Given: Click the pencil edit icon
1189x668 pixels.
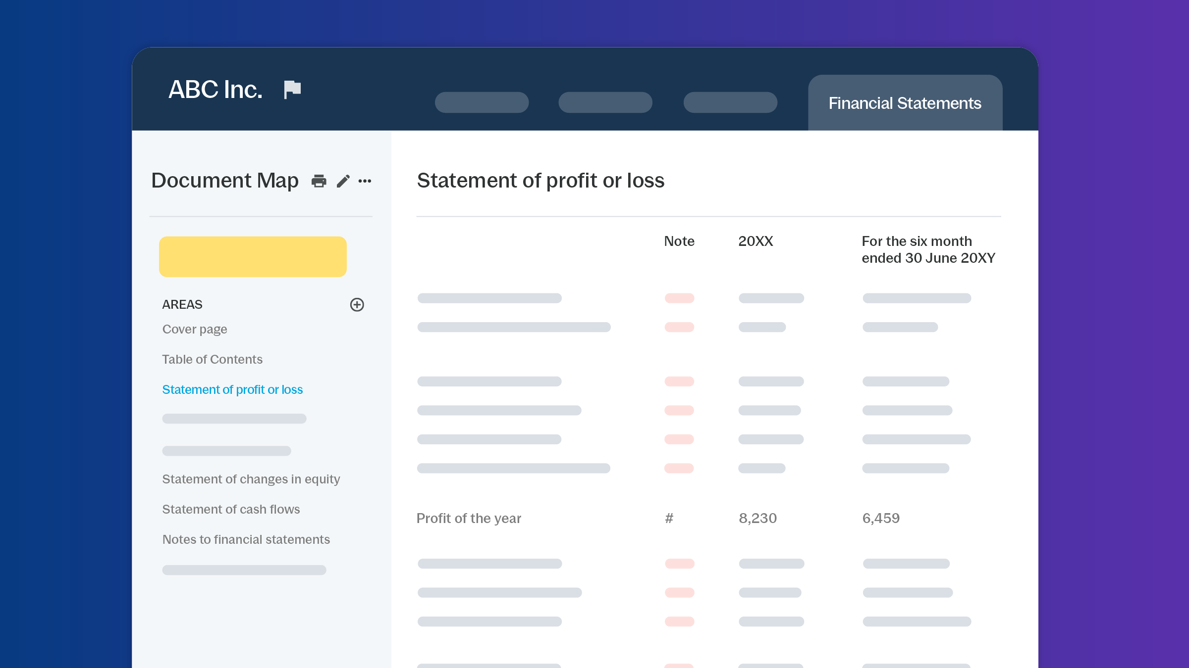Looking at the screenshot, I should pos(343,181).
